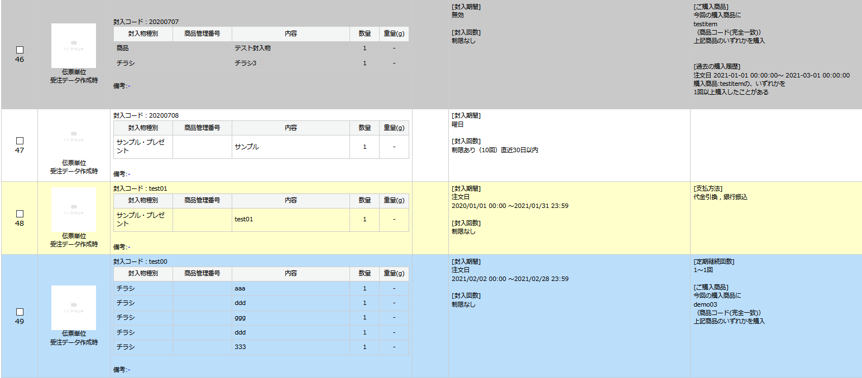This screenshot has width=862, height=378.
Task: Select the row 47 checkbox
Action: tap(20, 140)
